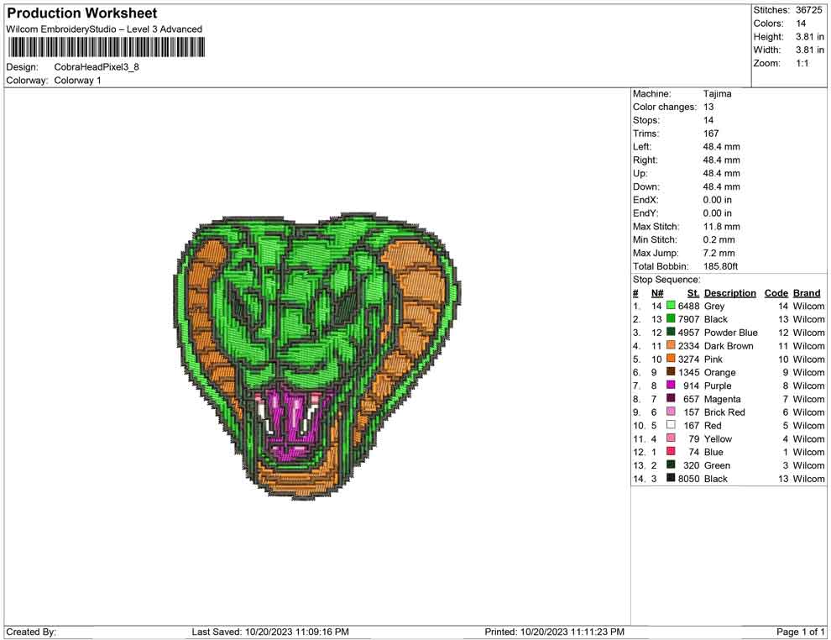The height and width of the screenshot is (640, 831).
Task: Click the Max Stitch value '11.8 mm'
Action: (x=722, y=227)
